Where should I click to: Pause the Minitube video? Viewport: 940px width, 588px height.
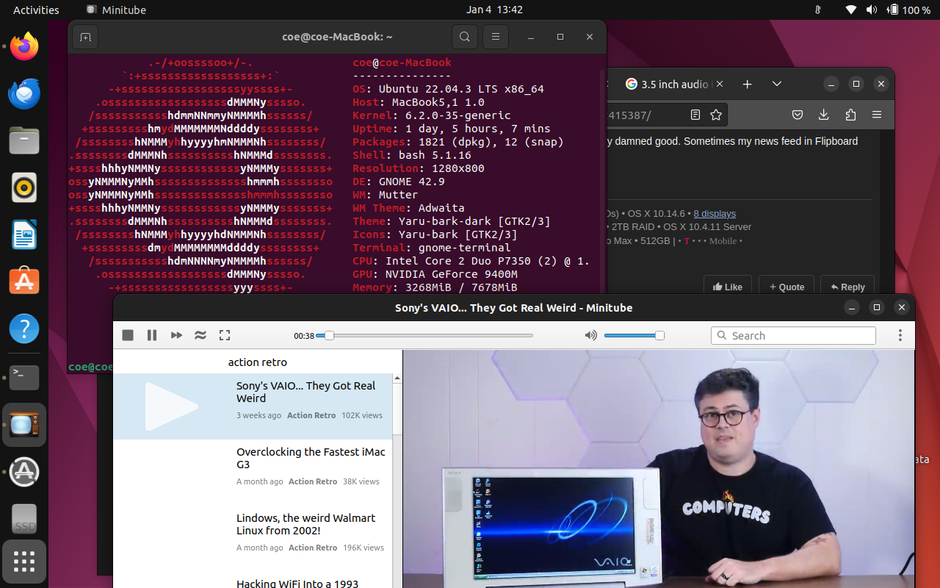click(x=152, y=335)
